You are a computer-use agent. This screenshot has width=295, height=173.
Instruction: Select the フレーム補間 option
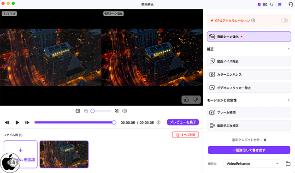(x=249, y=113)
